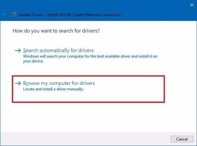Click the arrow icon beside Browse my computer
This screenshot has width=197, height=146.
click(18, 83)
